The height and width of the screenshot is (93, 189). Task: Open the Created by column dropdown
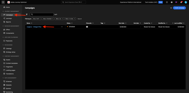coord(151,23)
